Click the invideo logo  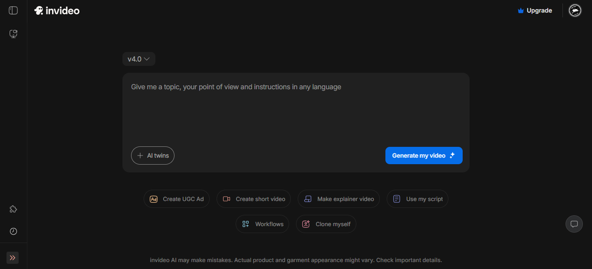(57, 10)
